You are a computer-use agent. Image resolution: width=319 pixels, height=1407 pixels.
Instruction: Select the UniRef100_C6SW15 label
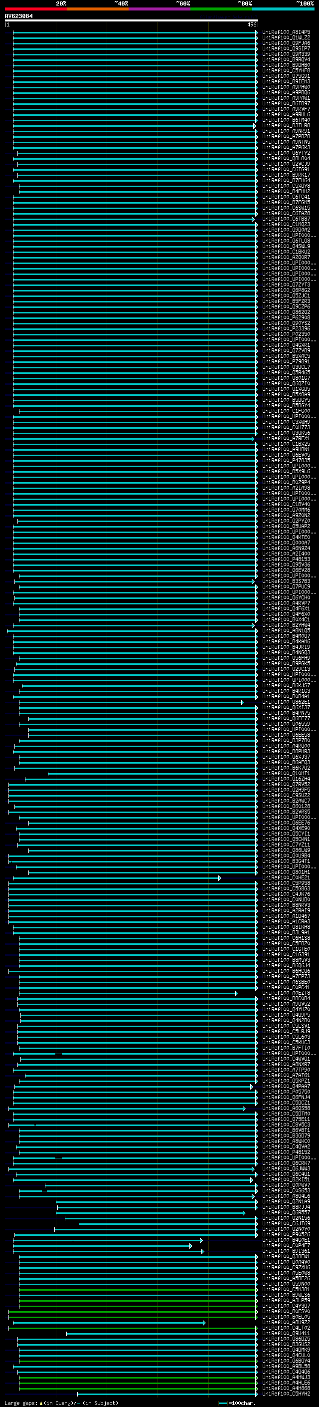point(286,208)
